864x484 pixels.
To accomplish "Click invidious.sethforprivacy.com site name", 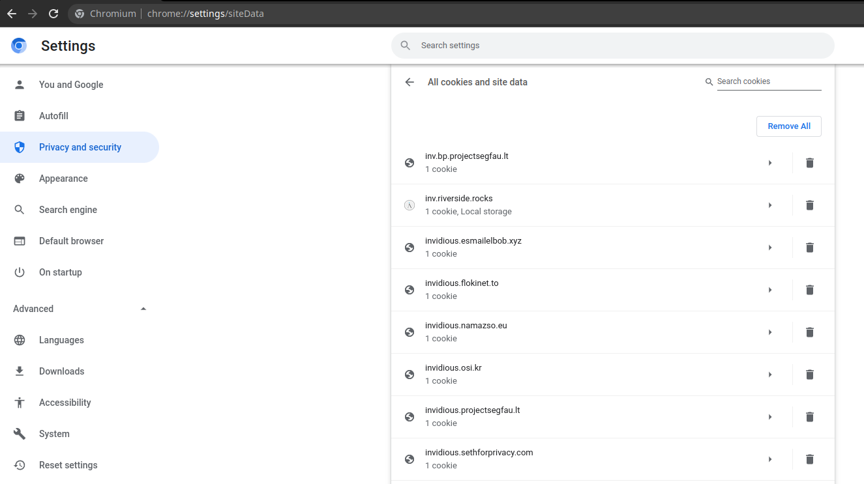I will coord(479,453).
